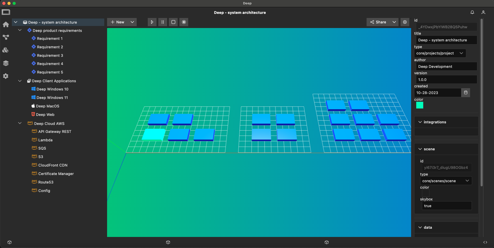This screenshot has height=248, width=494.
Task: Select Deep MacOS in the tree
Action: (x=47, y=106)
